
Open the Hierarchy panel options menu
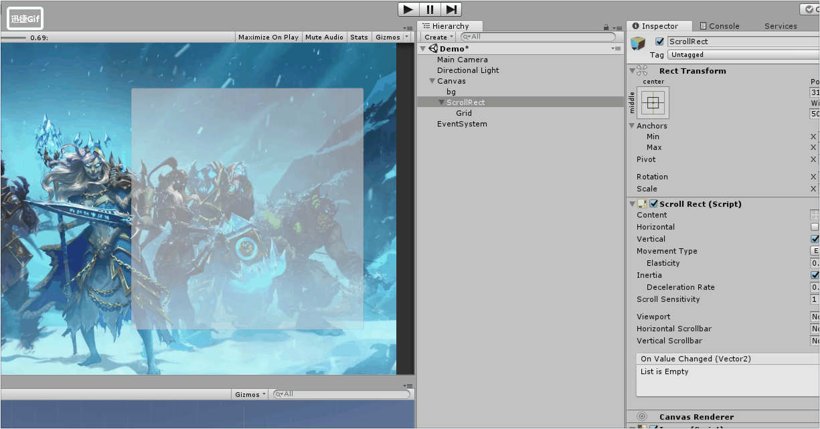[x=617, y=28]
